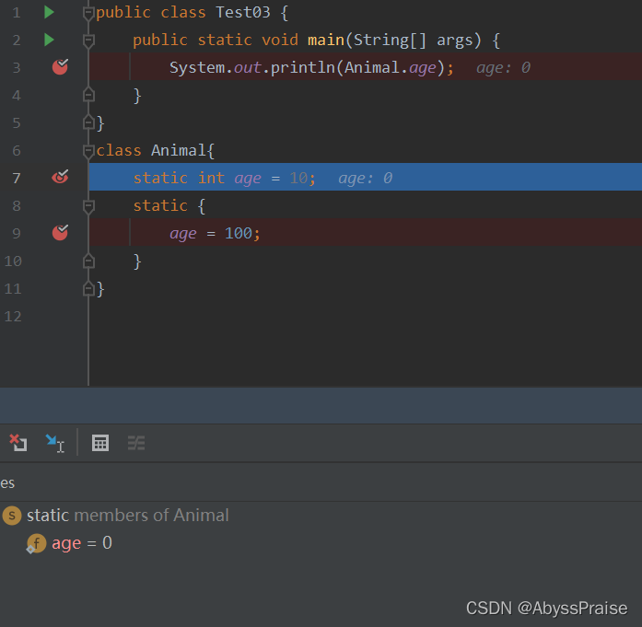The height and width of the screenshot is (627, 642).
Task: Fold the static block at its closing brace on line 10
Action: 88,261
